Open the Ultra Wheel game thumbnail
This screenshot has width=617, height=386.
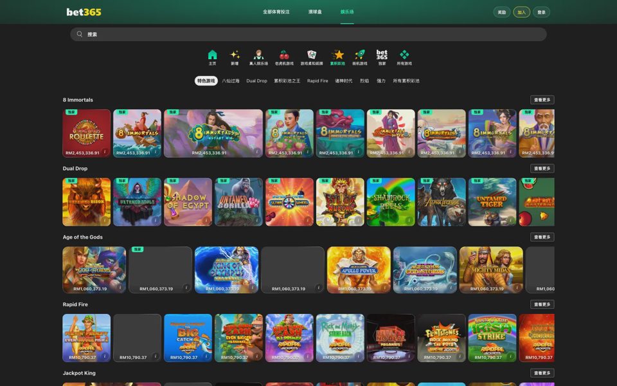coord(290,201)
